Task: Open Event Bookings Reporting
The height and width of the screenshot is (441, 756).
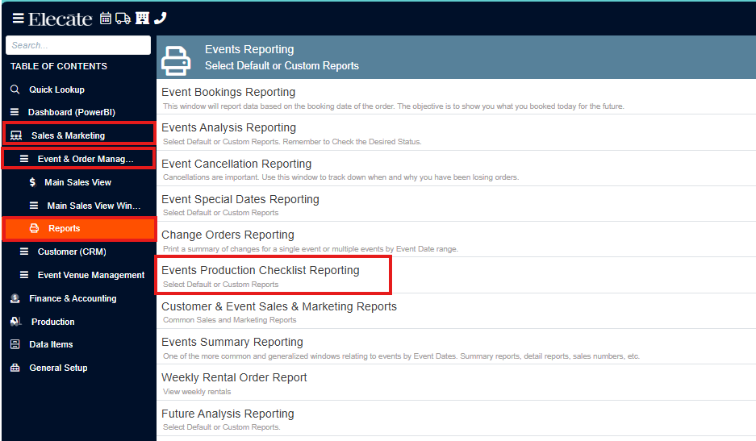Action: point(456,97)
